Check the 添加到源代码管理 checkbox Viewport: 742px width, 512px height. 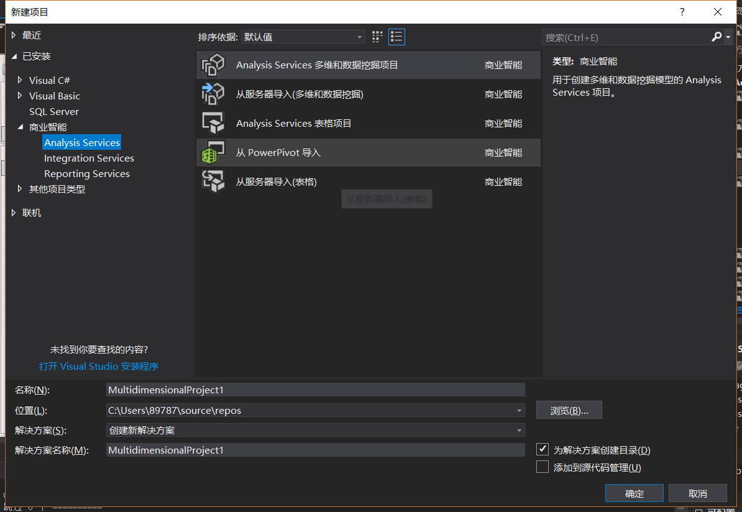point(542,467)
